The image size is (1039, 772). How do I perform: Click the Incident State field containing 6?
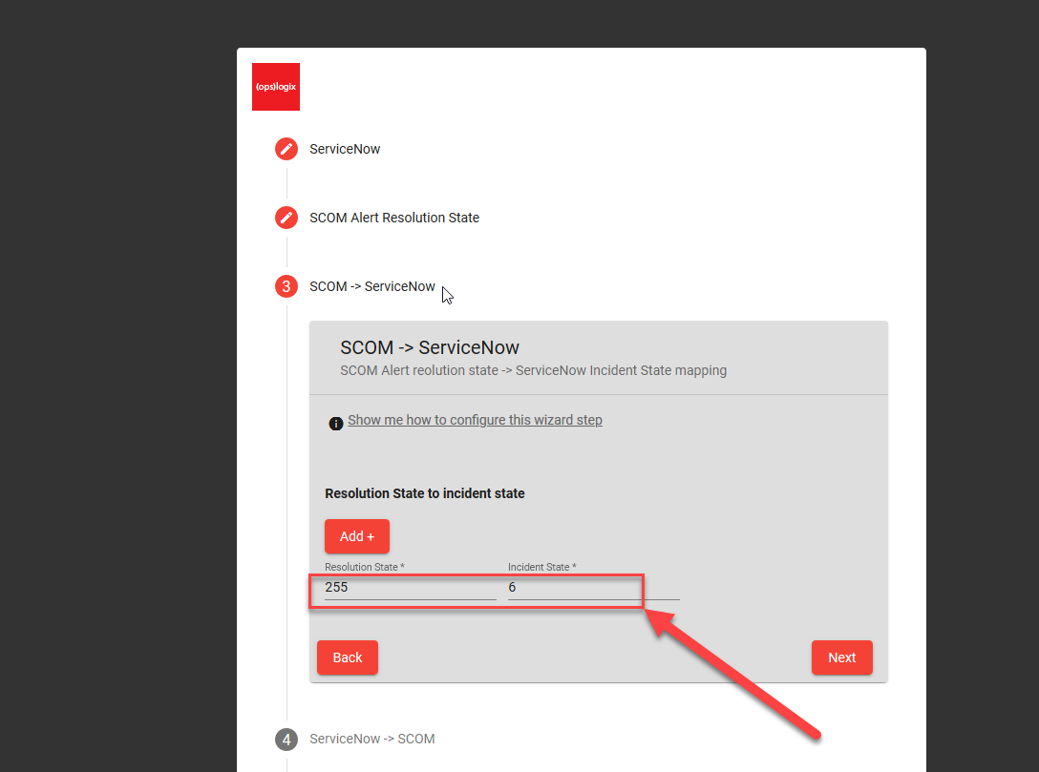(x=573, y=587)
